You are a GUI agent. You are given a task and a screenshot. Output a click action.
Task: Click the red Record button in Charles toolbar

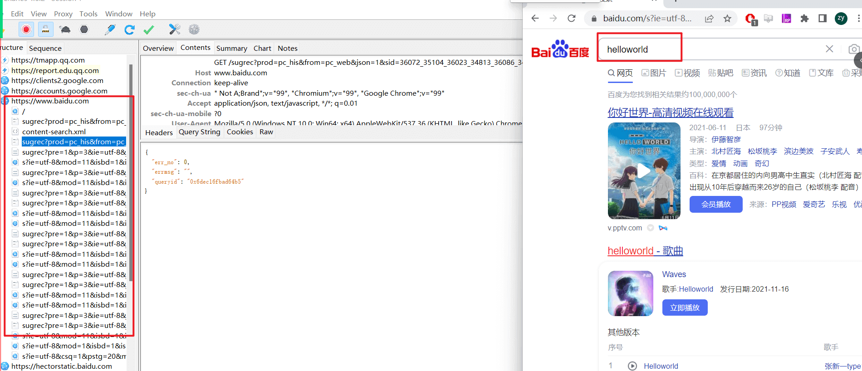point(26,29)
